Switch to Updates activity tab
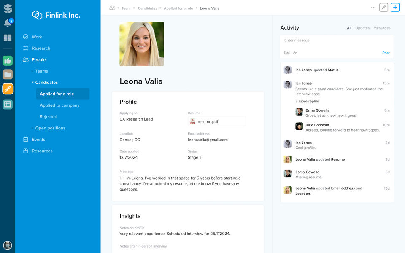The width and height of the screenshot is (405, 253). click(x=362, y=28)
